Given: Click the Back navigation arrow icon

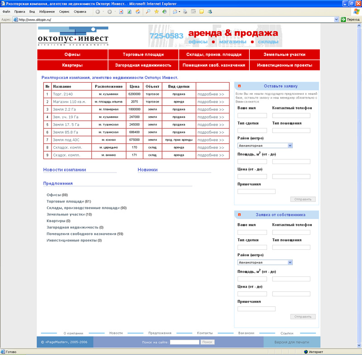Looking at the screenshot, I should tap(98, 12).
